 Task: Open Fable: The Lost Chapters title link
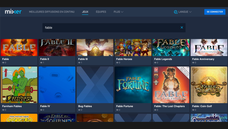(169, 106)
